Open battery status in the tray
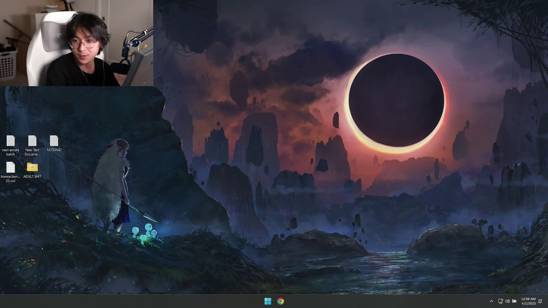 tap(514, 301)
